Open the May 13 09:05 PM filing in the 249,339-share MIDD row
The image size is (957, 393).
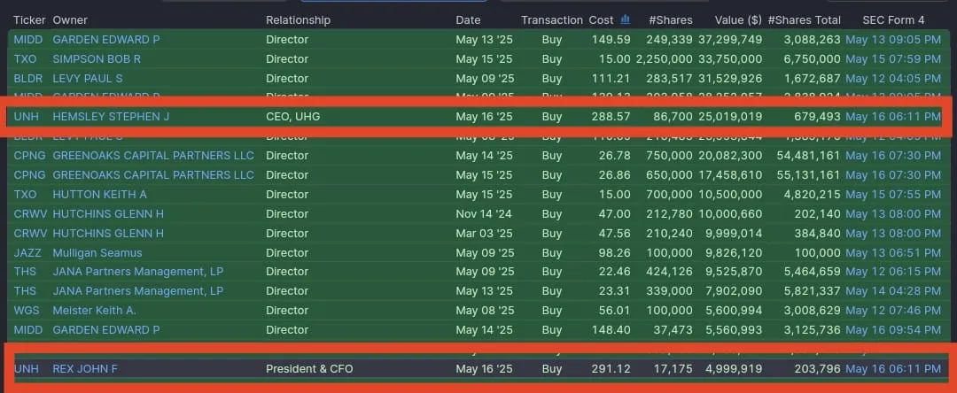(x=893, y=40)
